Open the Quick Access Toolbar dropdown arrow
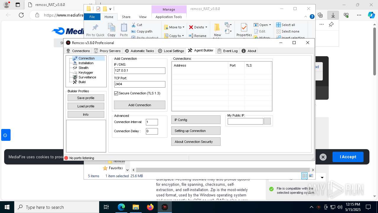 click(x=110, y=9)
